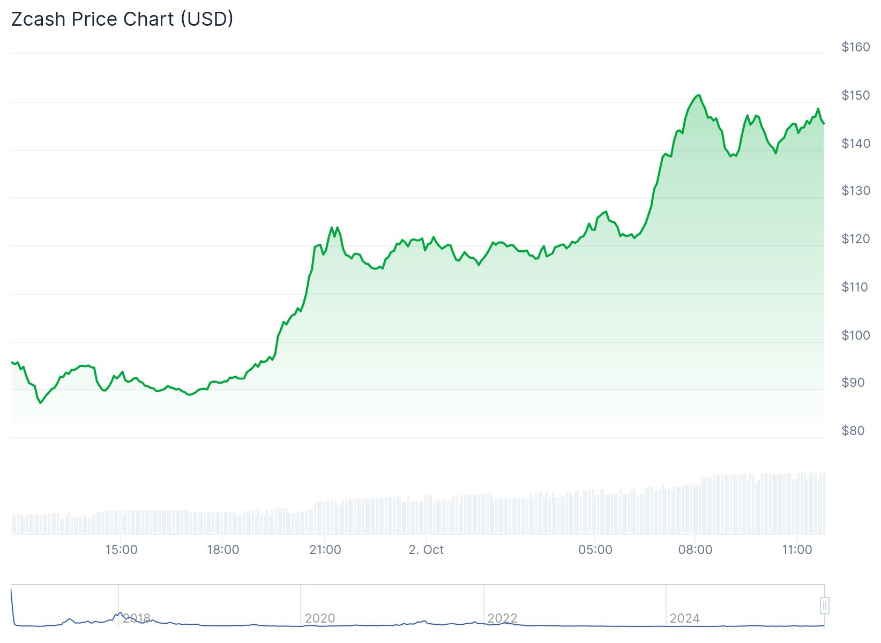
Task: Click the 21:00 time axis label
Action: pyautogui.click(x=325, y=550)
